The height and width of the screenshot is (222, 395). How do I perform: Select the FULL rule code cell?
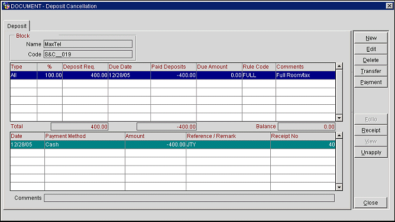259,75
